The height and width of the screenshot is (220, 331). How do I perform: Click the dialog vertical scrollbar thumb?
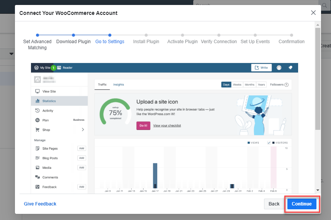coord(318,79)
